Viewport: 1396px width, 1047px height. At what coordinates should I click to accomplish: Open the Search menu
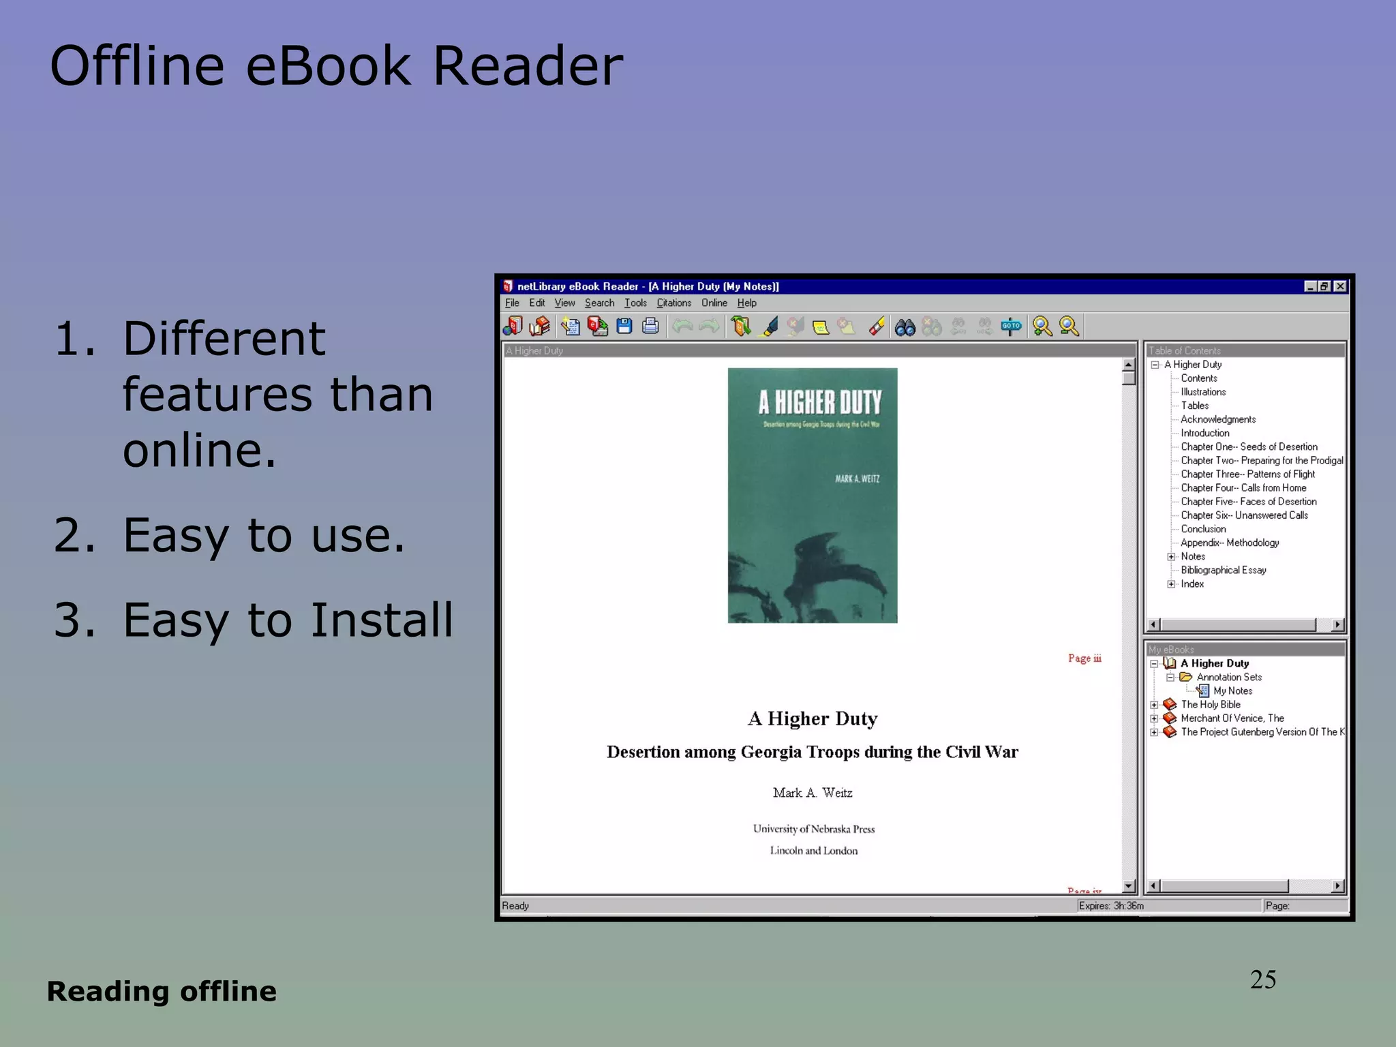pos(599,303)
